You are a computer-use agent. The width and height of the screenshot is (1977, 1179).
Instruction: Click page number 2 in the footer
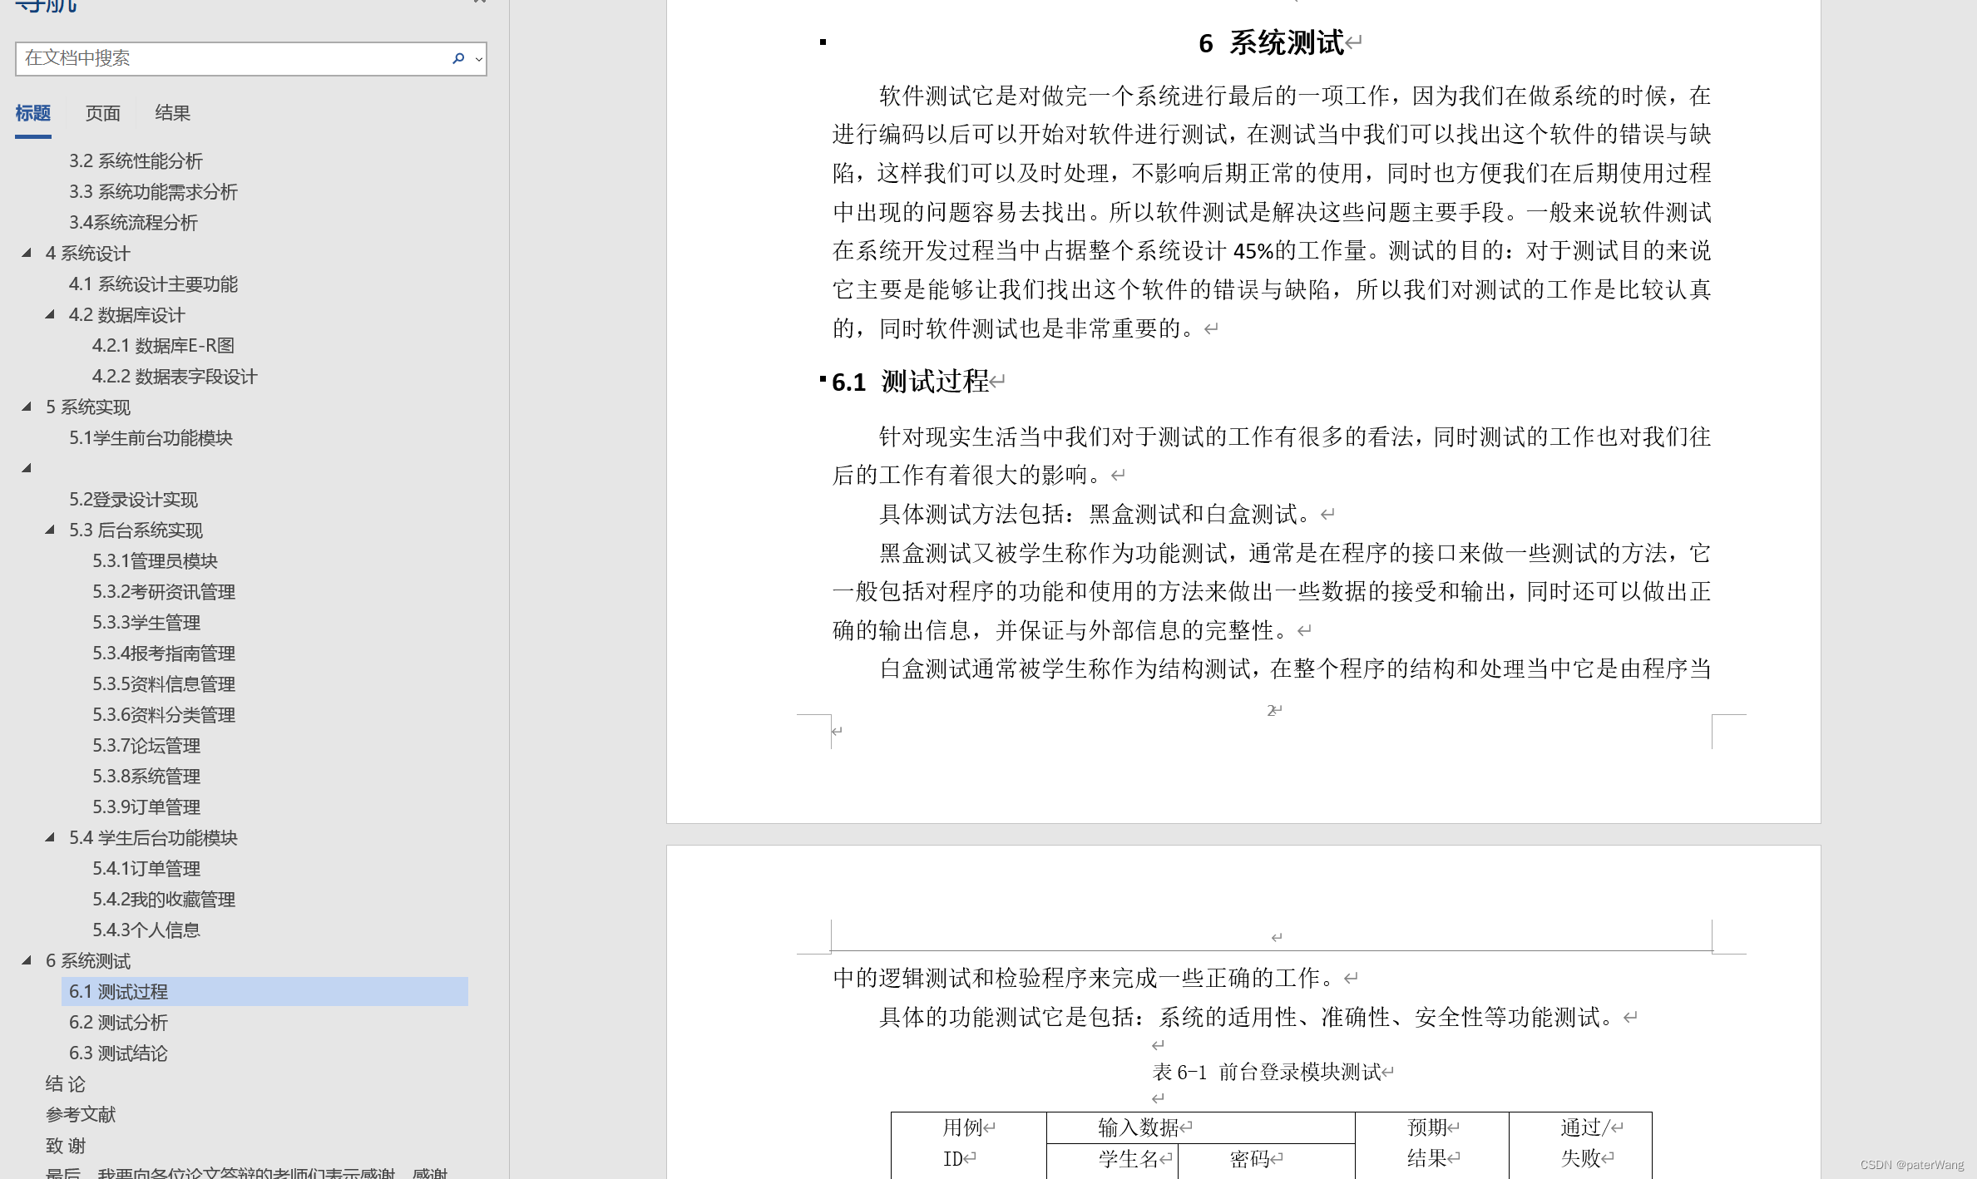(x=1271, y=710)
